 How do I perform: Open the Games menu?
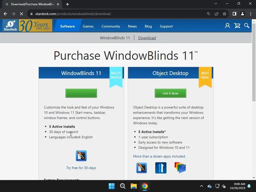tap(88, 26)
